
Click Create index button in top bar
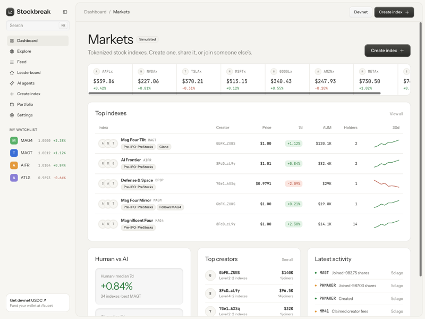tap(394, 12)
